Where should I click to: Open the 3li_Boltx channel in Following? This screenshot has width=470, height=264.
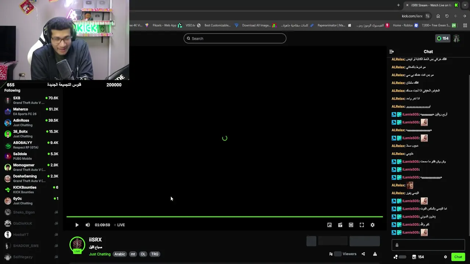[31, 134]
